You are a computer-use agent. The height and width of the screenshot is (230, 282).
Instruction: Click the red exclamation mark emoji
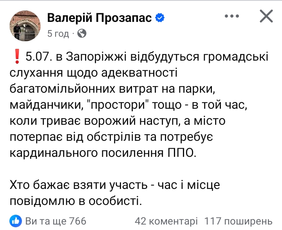(x=16, y=58)
